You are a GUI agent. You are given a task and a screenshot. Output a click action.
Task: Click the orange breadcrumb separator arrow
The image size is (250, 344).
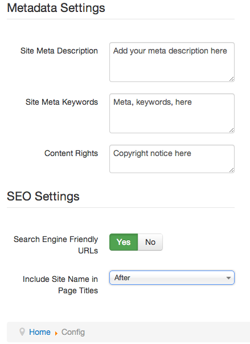tap(56, 334)
